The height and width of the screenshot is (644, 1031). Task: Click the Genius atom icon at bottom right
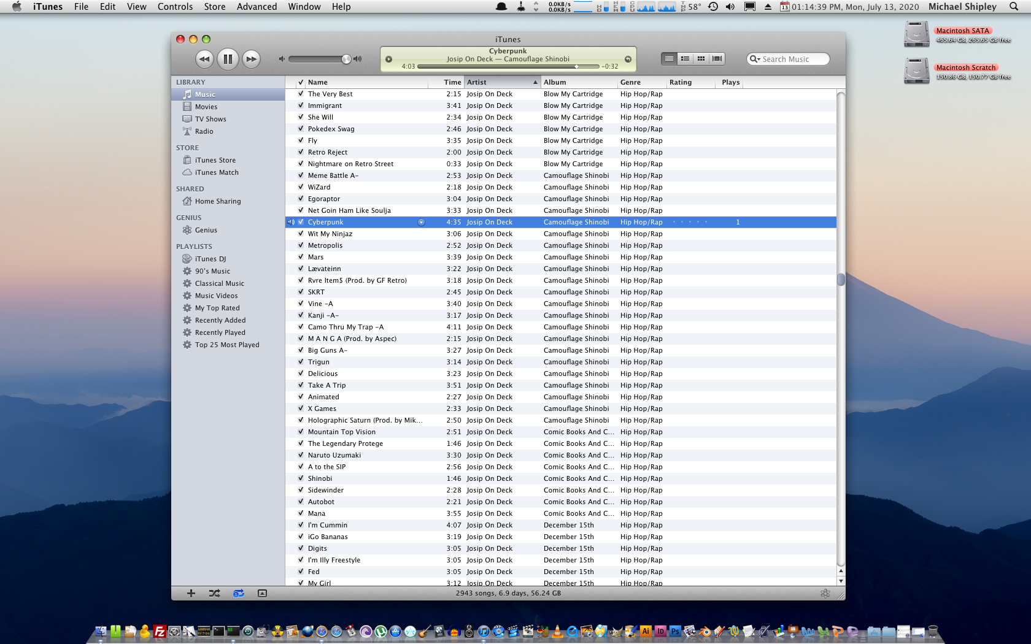click(x=825, y=593)
